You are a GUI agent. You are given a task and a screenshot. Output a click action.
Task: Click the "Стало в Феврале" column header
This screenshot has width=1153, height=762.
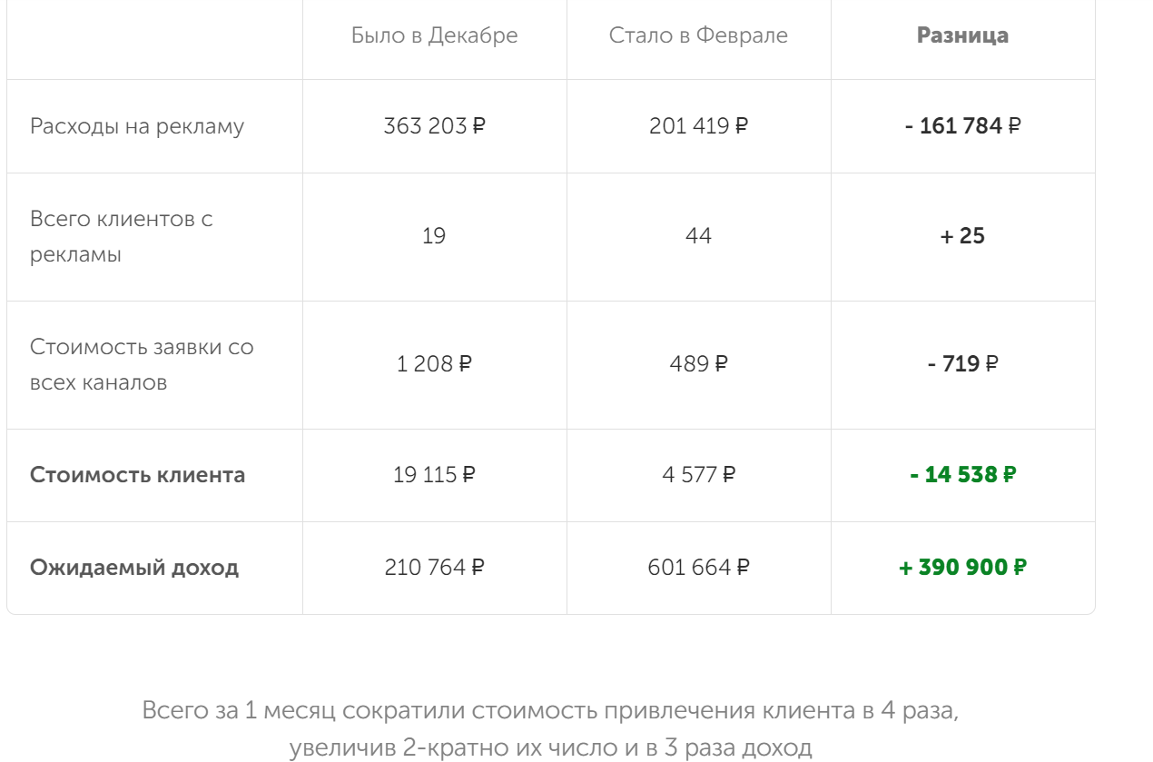(698, 35)
